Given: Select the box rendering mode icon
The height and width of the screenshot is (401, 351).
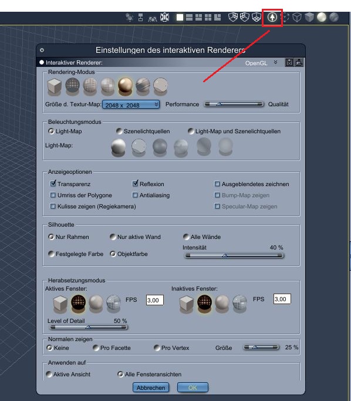Looking at the screenshot, I should coord(54,86).
